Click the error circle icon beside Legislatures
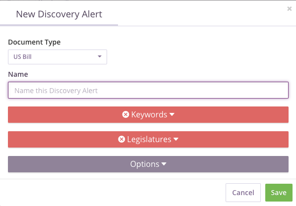The width and height of the screenshot is (296, 206). coord(121,139)
